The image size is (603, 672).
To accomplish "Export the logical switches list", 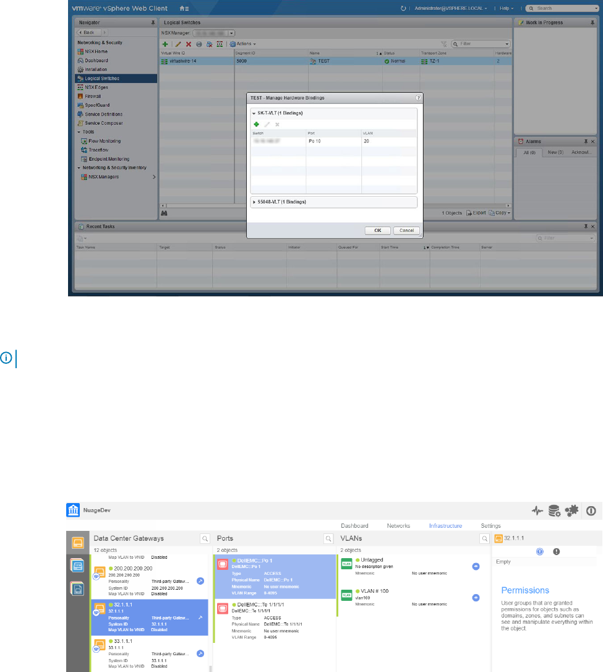I will (x=476, y=213).
